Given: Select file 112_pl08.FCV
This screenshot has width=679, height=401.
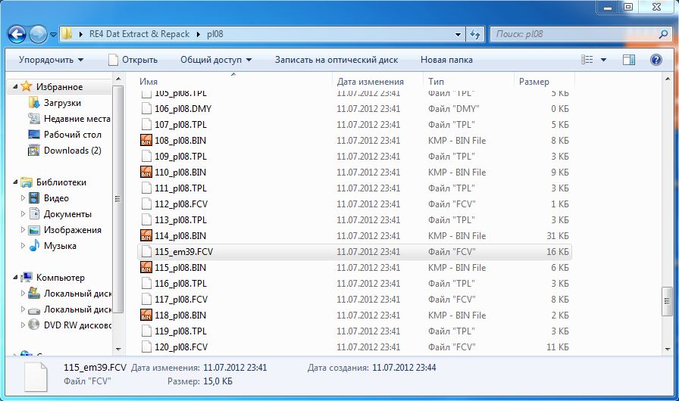Looking at the screenshot, I should tap(355, 204).
